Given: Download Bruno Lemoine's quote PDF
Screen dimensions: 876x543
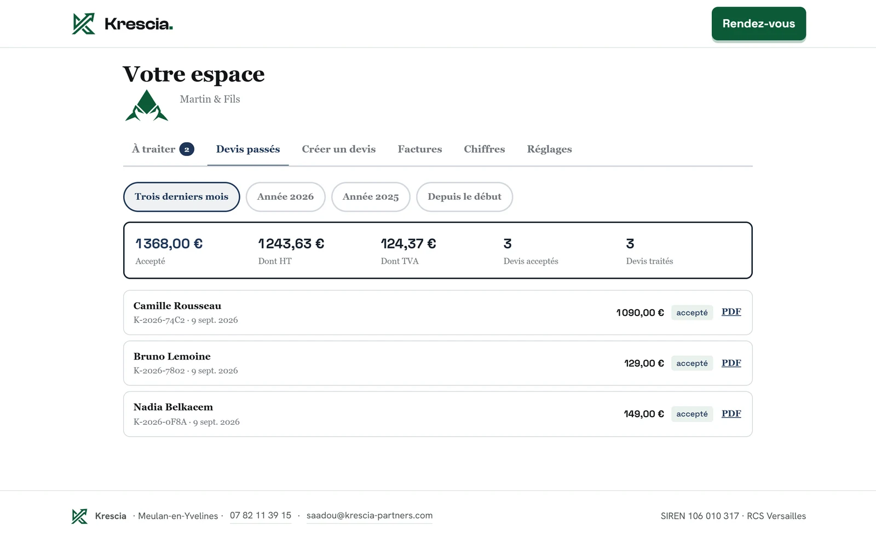Looking at the screenshot, I should click(x=731, y=363).
